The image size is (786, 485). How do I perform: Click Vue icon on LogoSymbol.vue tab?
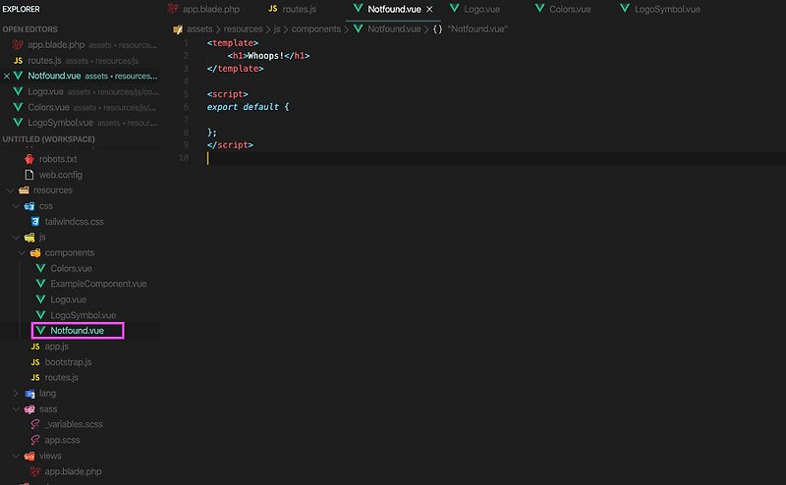(625, 9)
